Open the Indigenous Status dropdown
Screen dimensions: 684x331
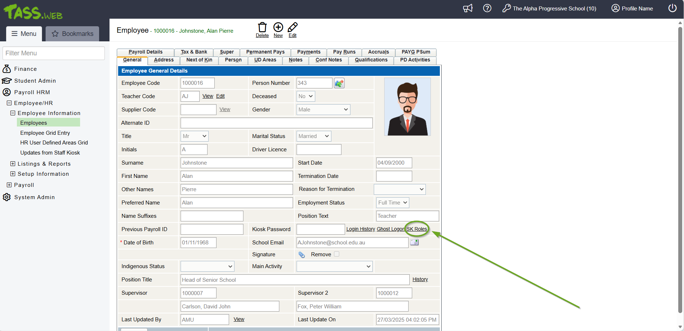(207, 266)
